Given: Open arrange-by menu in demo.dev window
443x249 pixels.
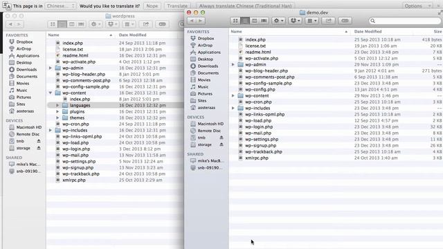Looking at the screenshot, I should tap(312, 21).
